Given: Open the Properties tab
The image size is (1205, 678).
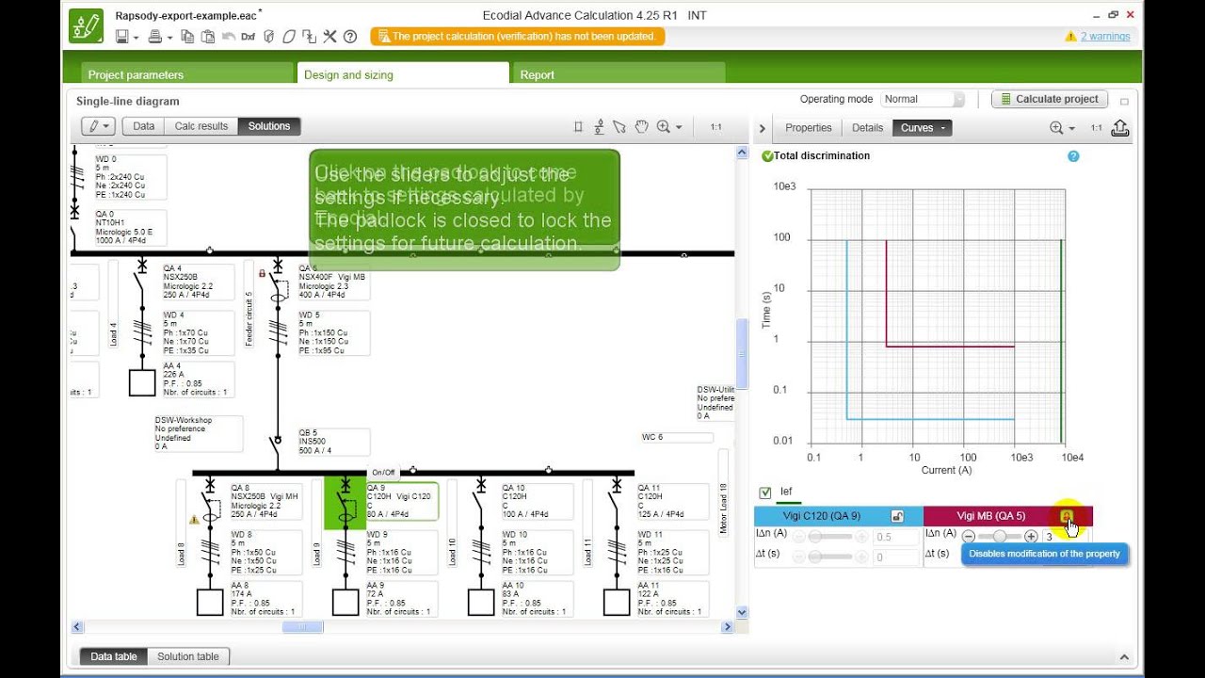Looking at the screenshot, I should tap(809, 128).
